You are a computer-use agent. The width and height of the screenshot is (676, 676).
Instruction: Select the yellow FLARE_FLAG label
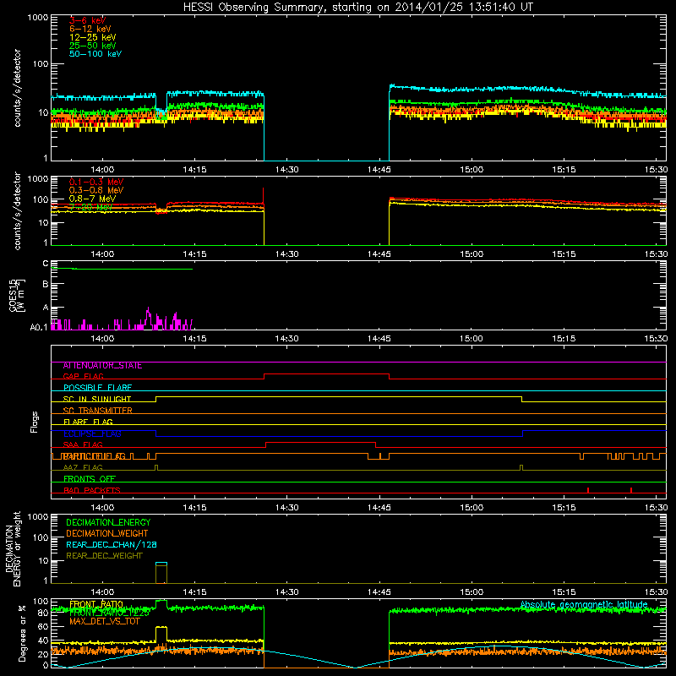[88, 422]
